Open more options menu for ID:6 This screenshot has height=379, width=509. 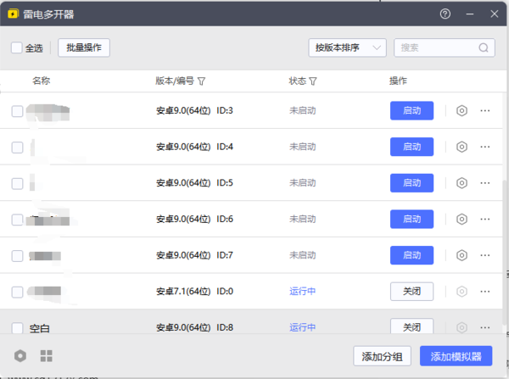coord(485,220)
